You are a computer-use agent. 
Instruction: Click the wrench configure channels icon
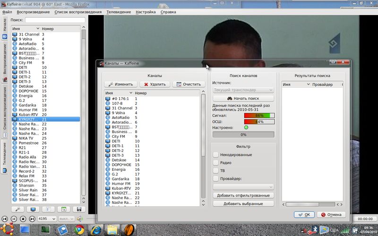[18, 209]
